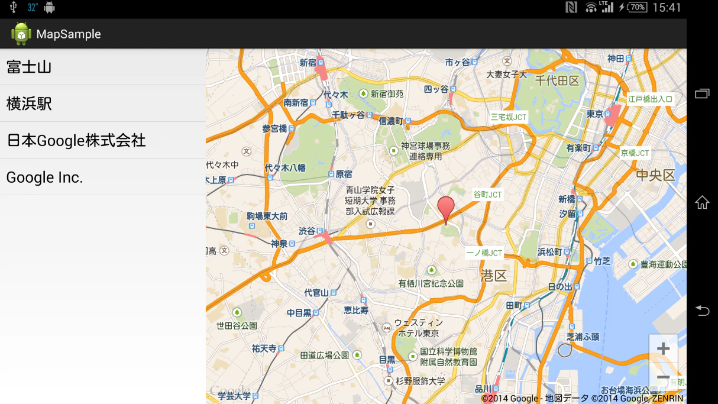Viewport: 718px width, 404px height.
Task: Zoom in with the plus button
Action: (x=663, y=349)
